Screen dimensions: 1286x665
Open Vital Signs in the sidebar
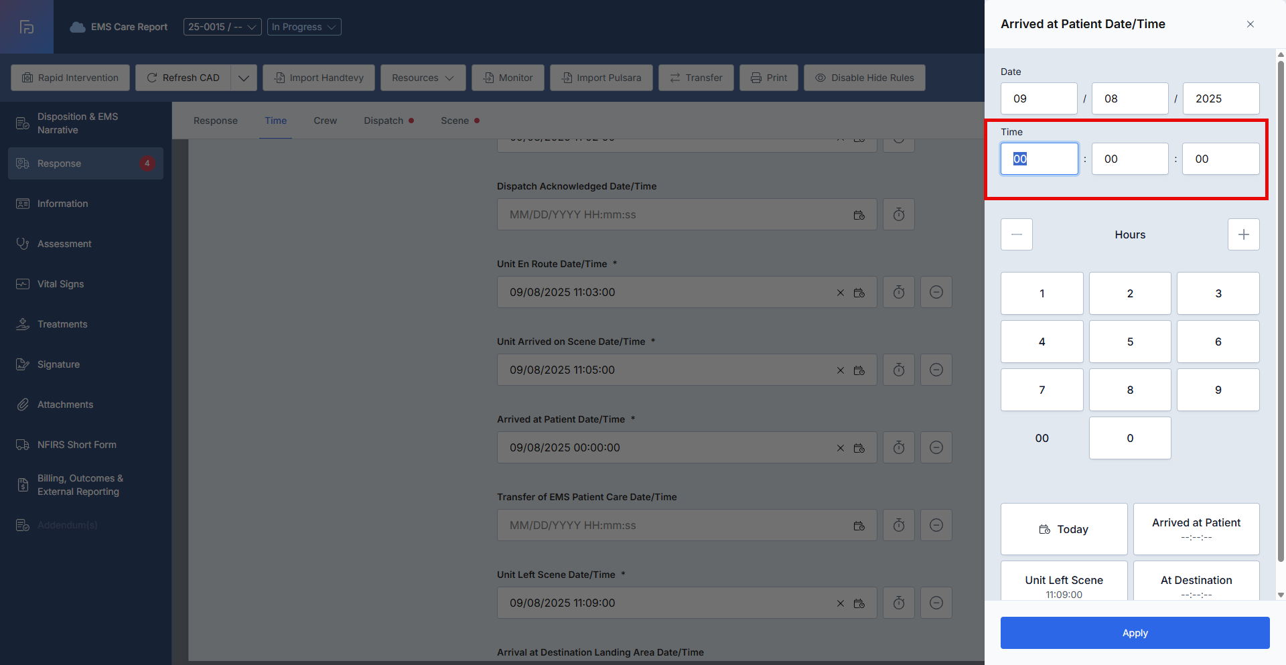click(x=60, y=284)
